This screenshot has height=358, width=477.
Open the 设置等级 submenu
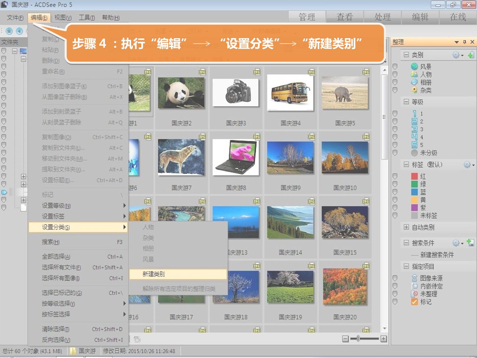78,206
